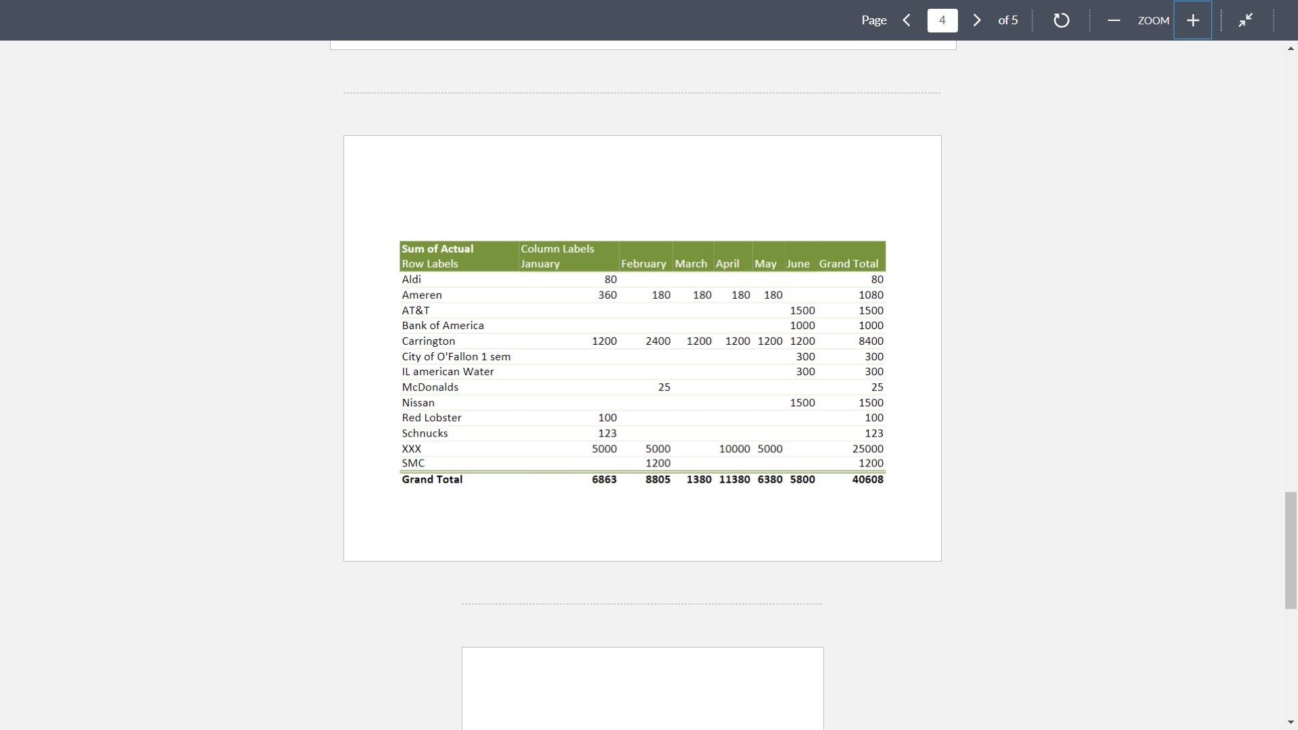The width and height of the screenshot is (1298, 730).
Task: Go to the next page
Action: click(976, 20)
